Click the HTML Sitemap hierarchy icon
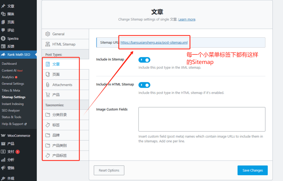This screenshot has height=181, width=283. [x=48, y=44]
